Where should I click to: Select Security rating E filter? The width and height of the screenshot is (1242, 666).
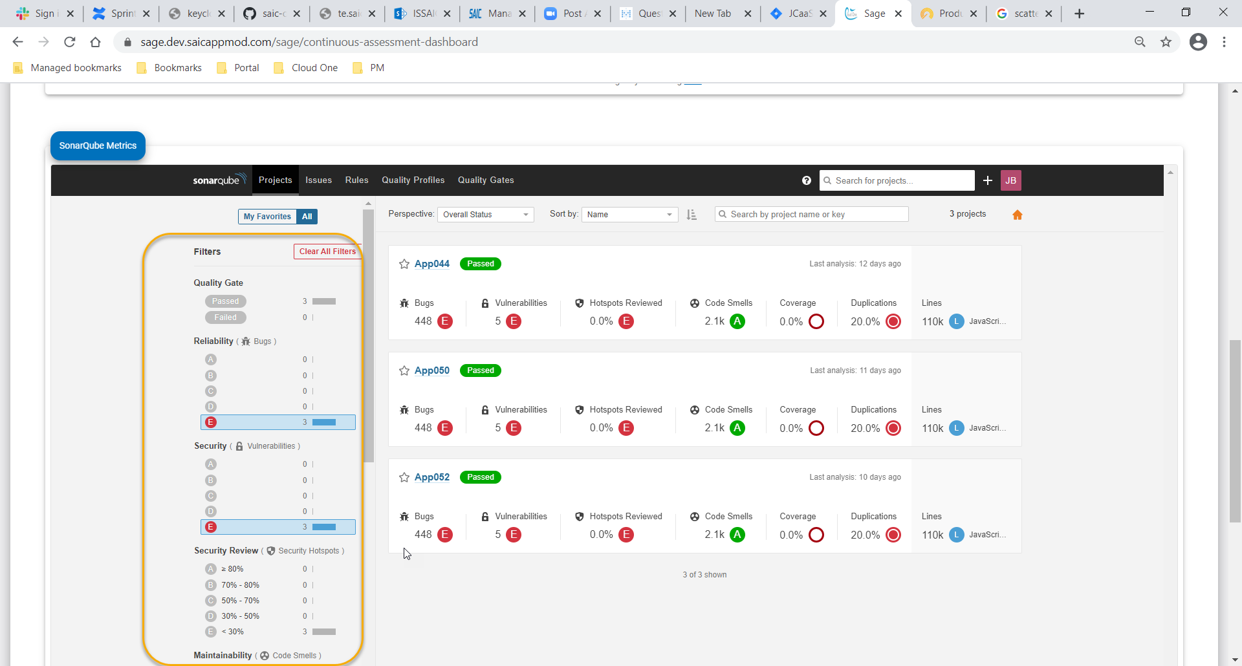278,527
